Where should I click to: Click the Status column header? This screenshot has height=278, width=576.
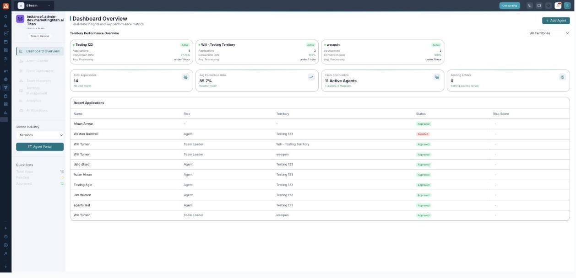[421, 114]
